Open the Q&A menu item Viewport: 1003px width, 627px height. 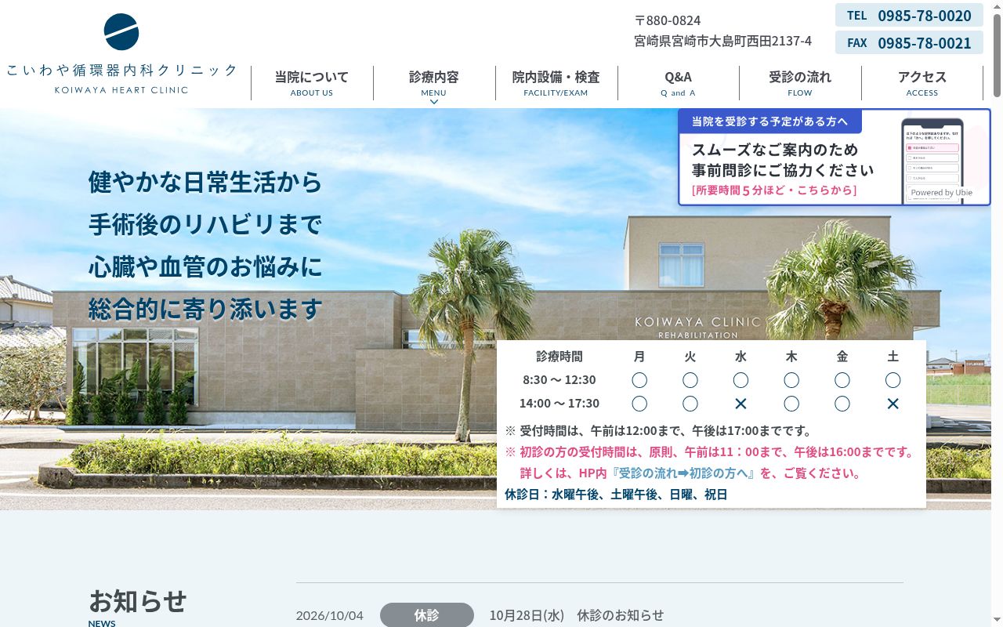[x=678, y=83]
